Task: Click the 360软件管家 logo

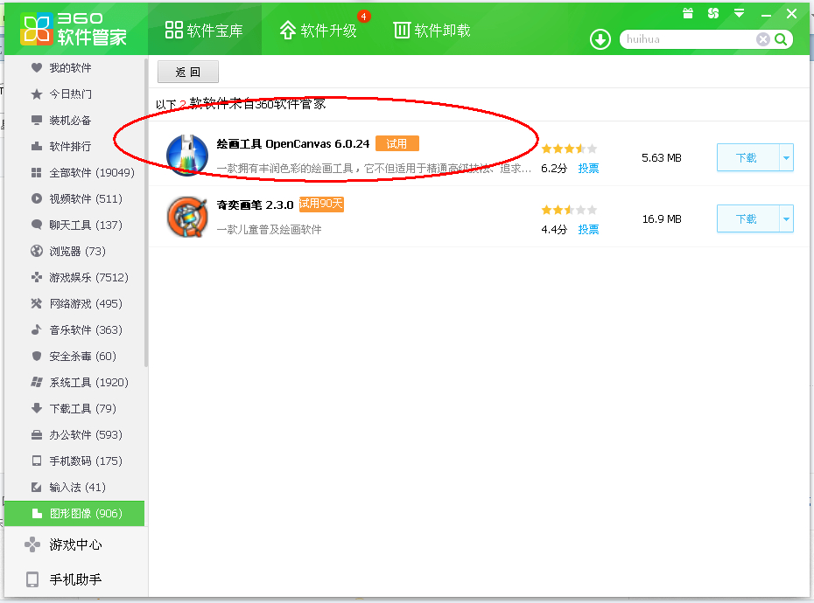Action: click(74, 29)
